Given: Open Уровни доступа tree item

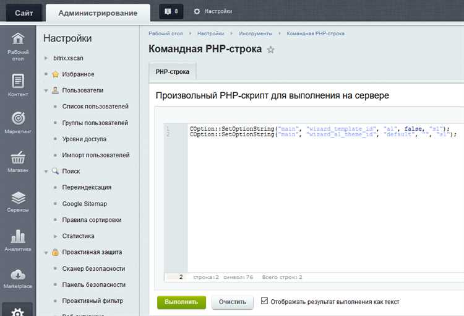Looking at the screenshot, I should 84,139.
